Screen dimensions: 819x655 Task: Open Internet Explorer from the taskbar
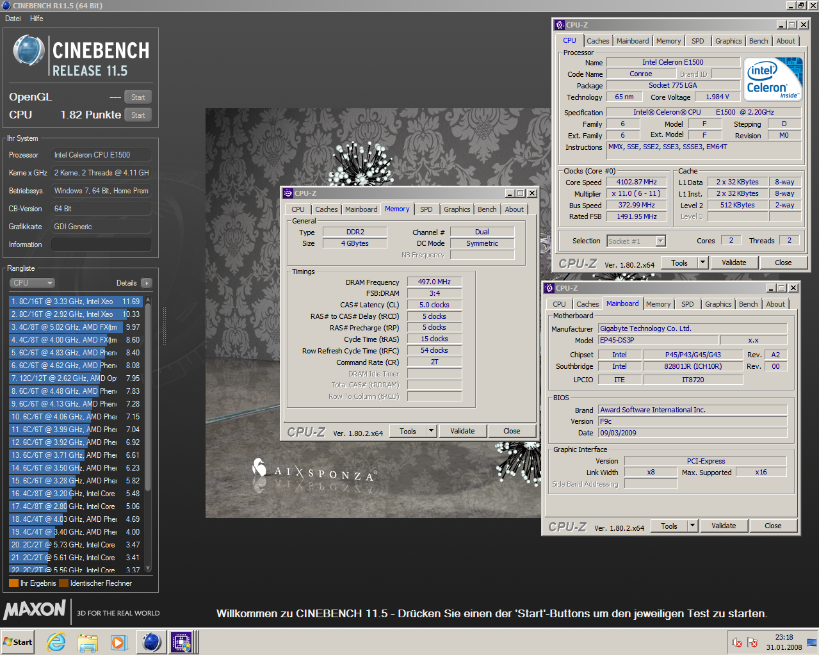pyautogui.click(x=56, y=642)
